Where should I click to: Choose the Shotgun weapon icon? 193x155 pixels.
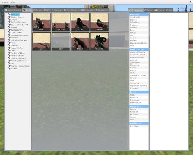(x=80, y=42)
